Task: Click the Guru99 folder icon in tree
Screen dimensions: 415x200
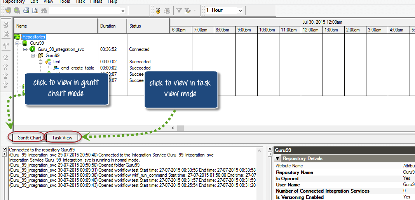Action: (x=40, y=56)
